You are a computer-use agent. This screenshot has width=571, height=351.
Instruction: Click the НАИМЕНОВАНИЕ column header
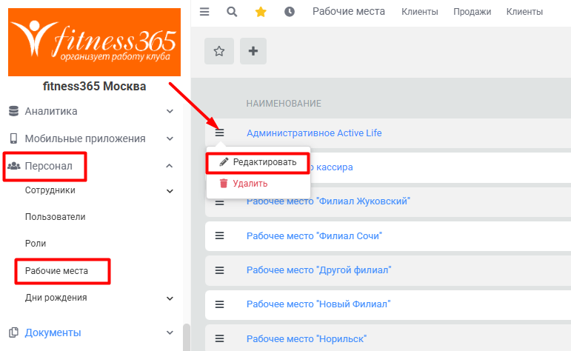pyautogui.click(x=284, y=104)
